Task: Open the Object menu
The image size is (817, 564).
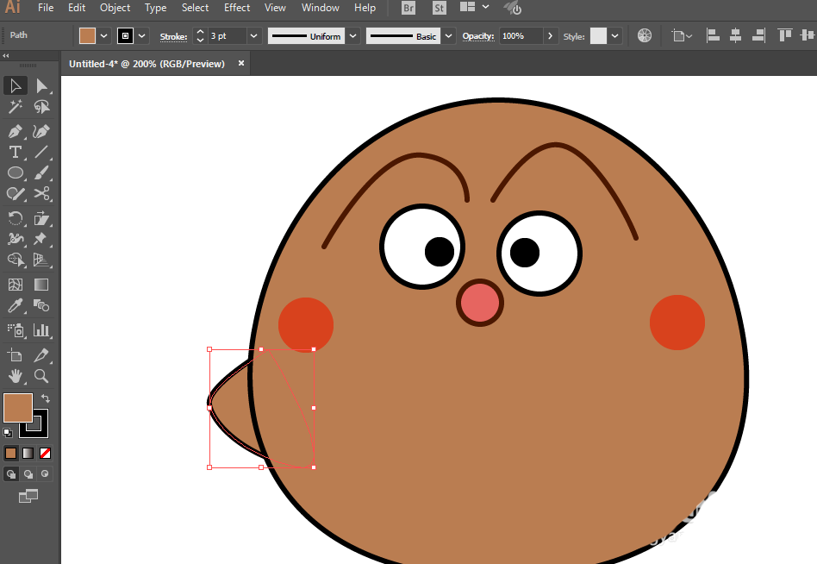Action: 115,8
